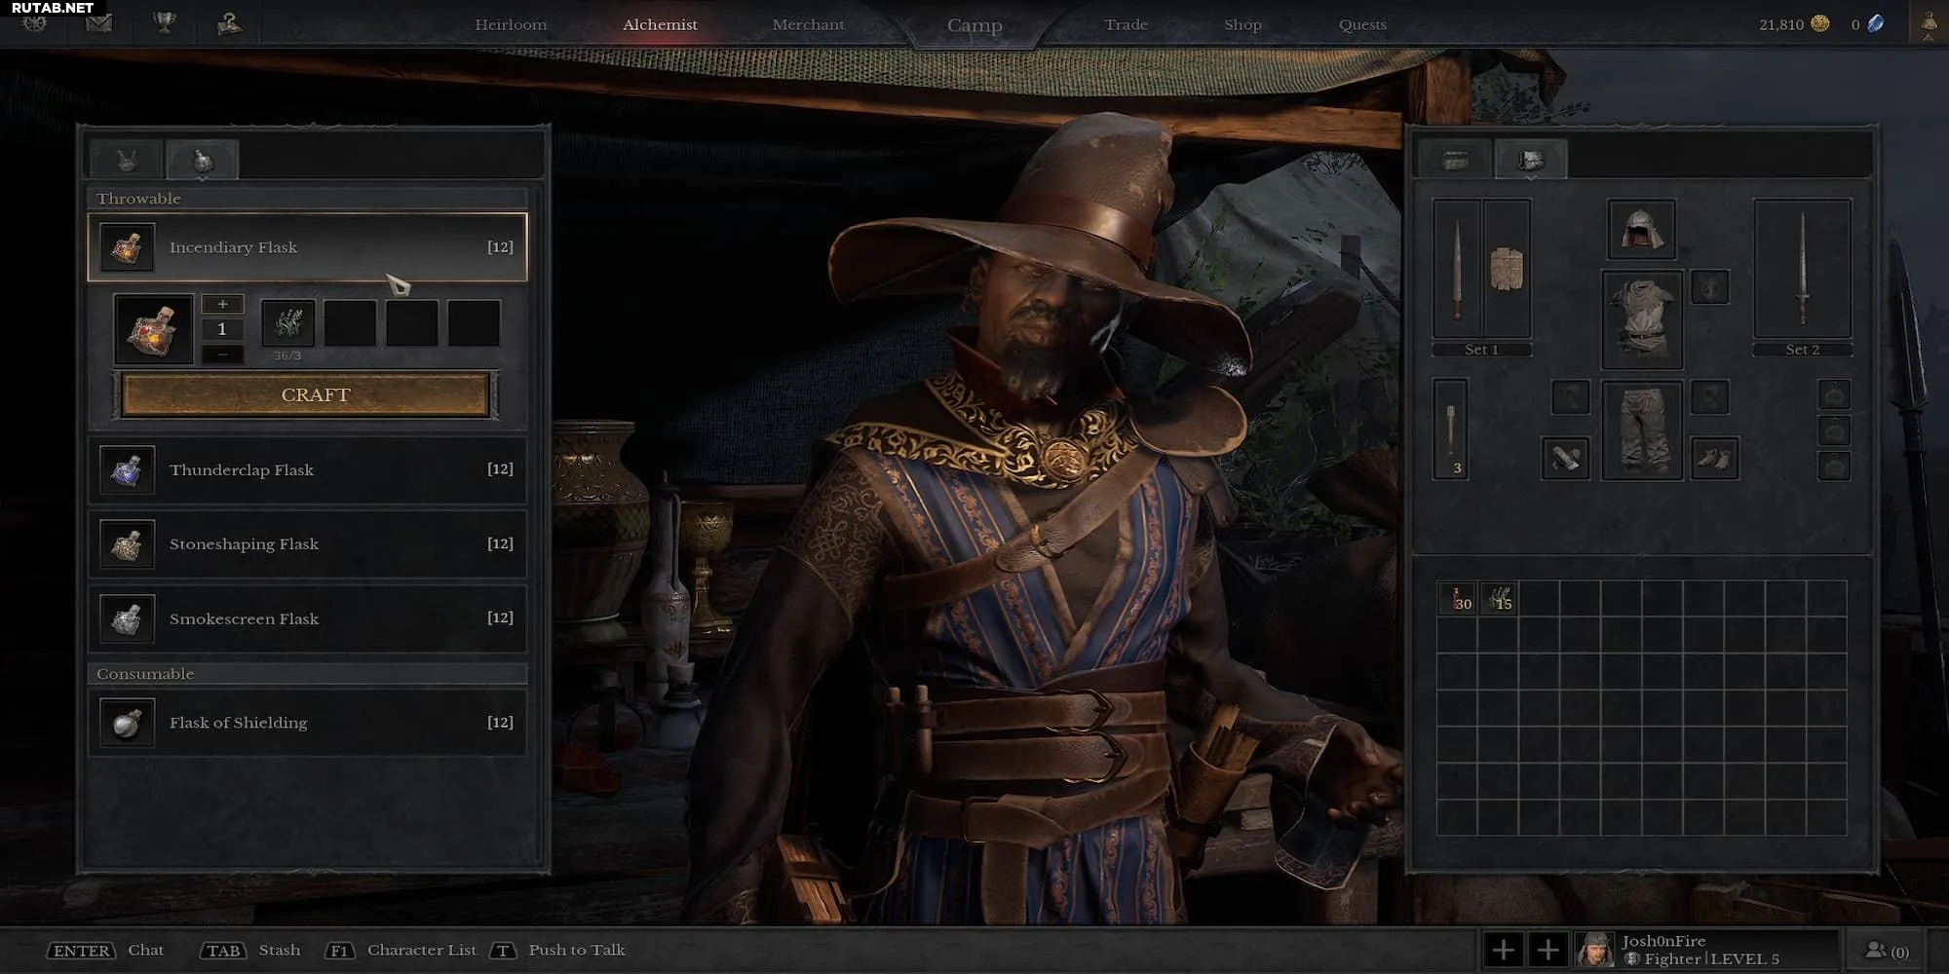Click the JoshOnFire character portrait
Image resolution: width=1949 pixels, height=974 pixels.
(x=1595, y=950)
